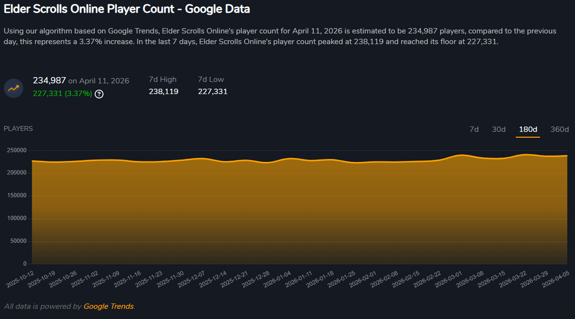
Task: Select the 180d range tab
Action: pyautogui.click(x=528, y=129)
